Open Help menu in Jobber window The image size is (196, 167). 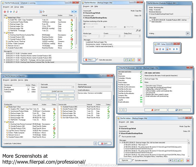132,122
